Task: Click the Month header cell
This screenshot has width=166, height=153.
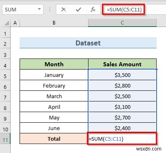Action: coord(54,64)
